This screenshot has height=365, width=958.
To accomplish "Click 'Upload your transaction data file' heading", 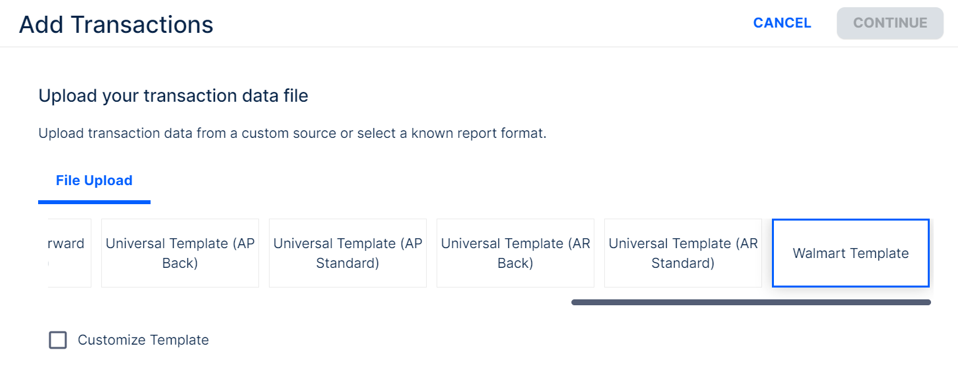I will tap(173, 96).
